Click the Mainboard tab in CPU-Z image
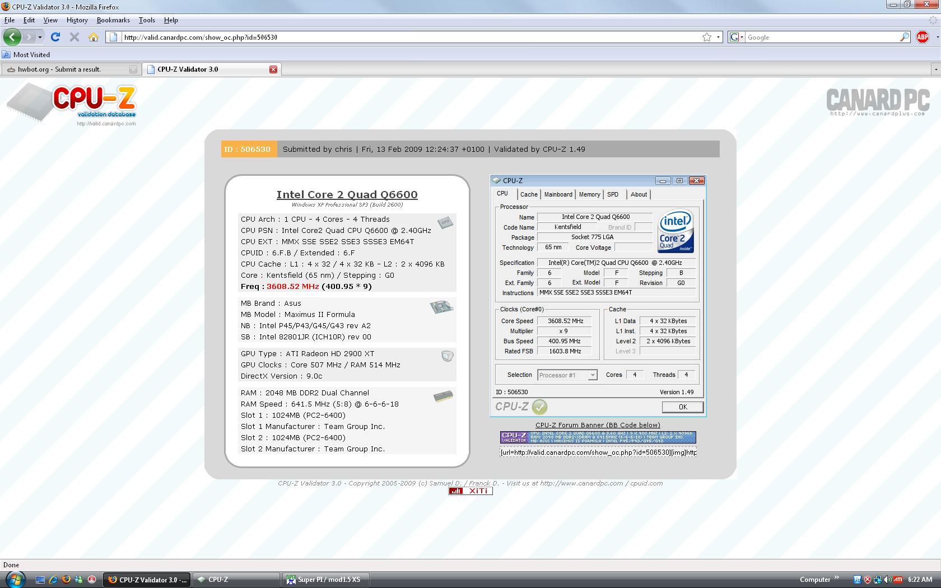Image resolution: width=941 pixels, height=588 pixels. coord(558,194)
